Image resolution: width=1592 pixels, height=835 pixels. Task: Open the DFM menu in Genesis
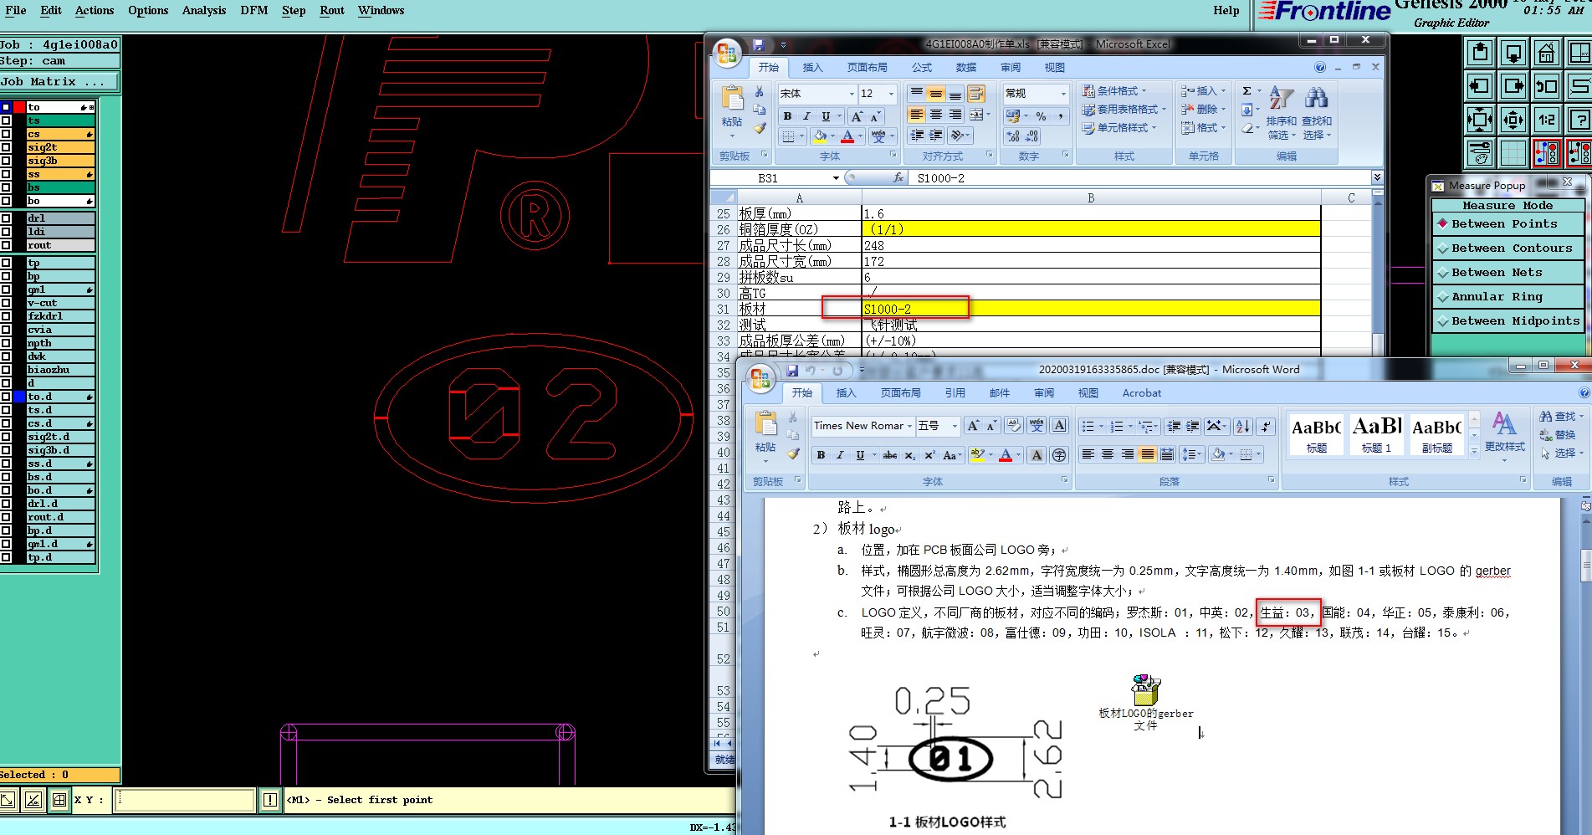254,10
